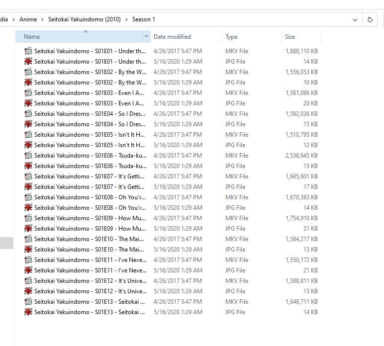Click the S01E04 MKV video file icon
Image resolution: width=384 pixels, height=346 pixels.
[28, 113]
